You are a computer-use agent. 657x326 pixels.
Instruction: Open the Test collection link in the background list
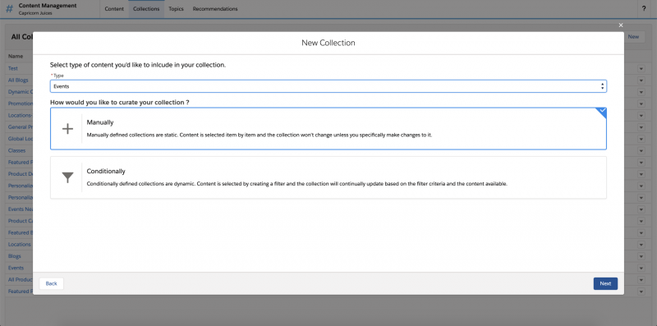(x=13, y=68)
